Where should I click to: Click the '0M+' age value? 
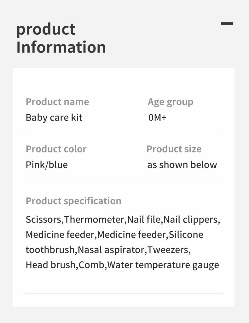[157, 118]
